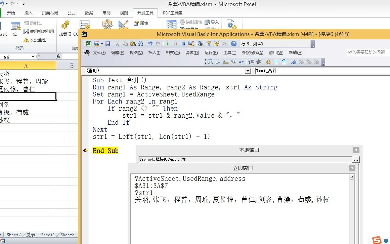390x244 pixels.
Task: Click the Undo icon in VBA toolbar
Action: point(150,43)
